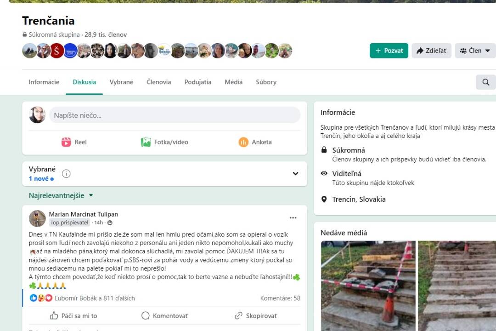Image resolution: width=496 pixels, height=331 pixels.
Task: Click the info icon beside Vybrané
Action: 66,174
